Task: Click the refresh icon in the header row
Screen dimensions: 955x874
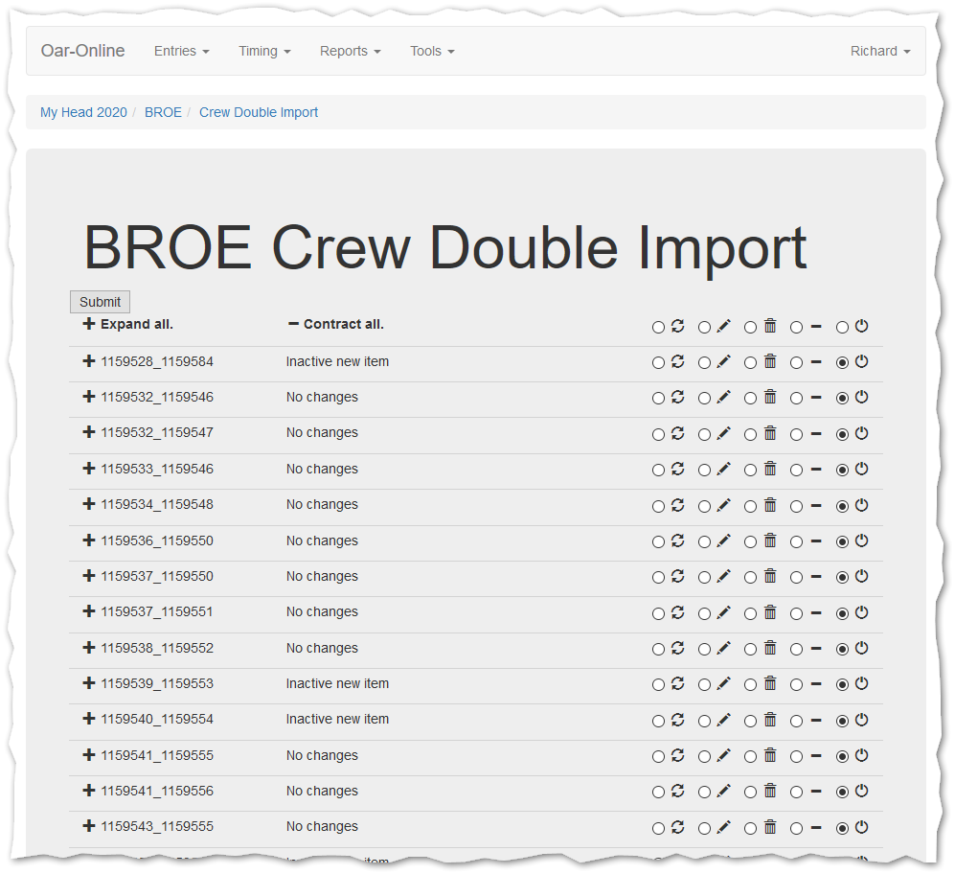Action: click(x=678, y=326)
